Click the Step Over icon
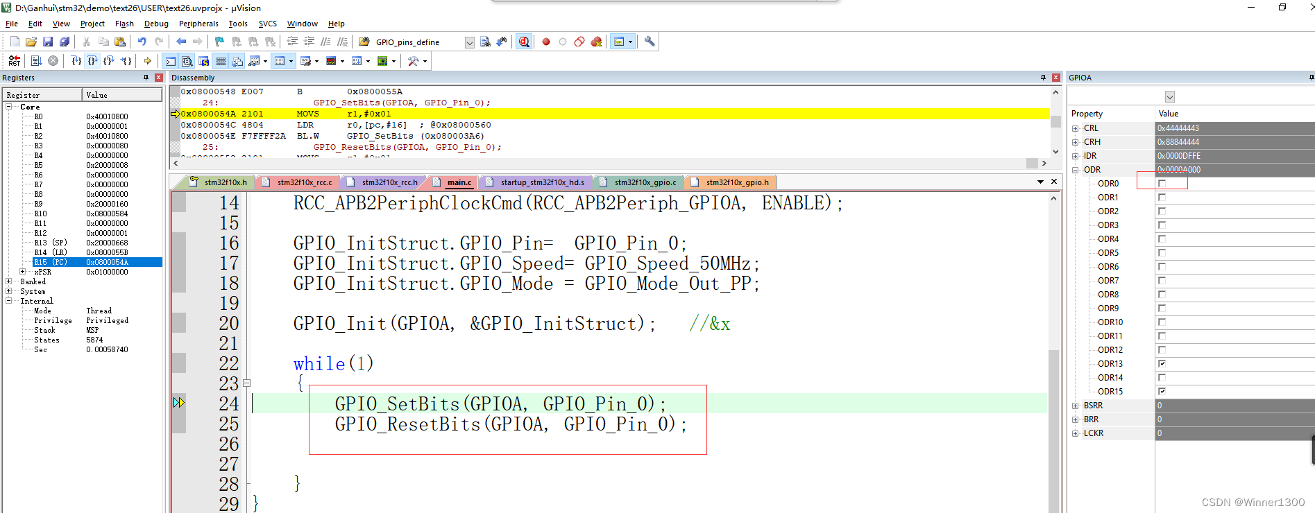 tap(92, 61)
